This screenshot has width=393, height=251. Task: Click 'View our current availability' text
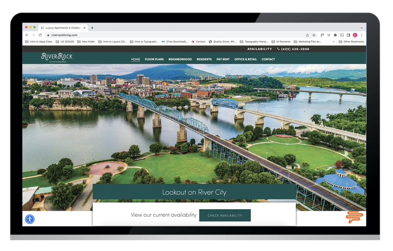(x=164, y=215)
